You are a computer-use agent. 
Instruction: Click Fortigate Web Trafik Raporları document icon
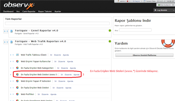pos(11,42)
